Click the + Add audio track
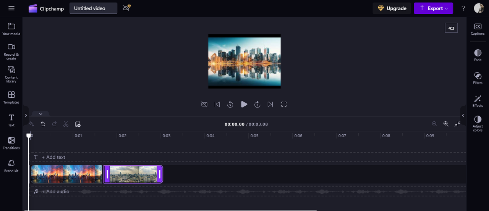 (x=55, y=192)
